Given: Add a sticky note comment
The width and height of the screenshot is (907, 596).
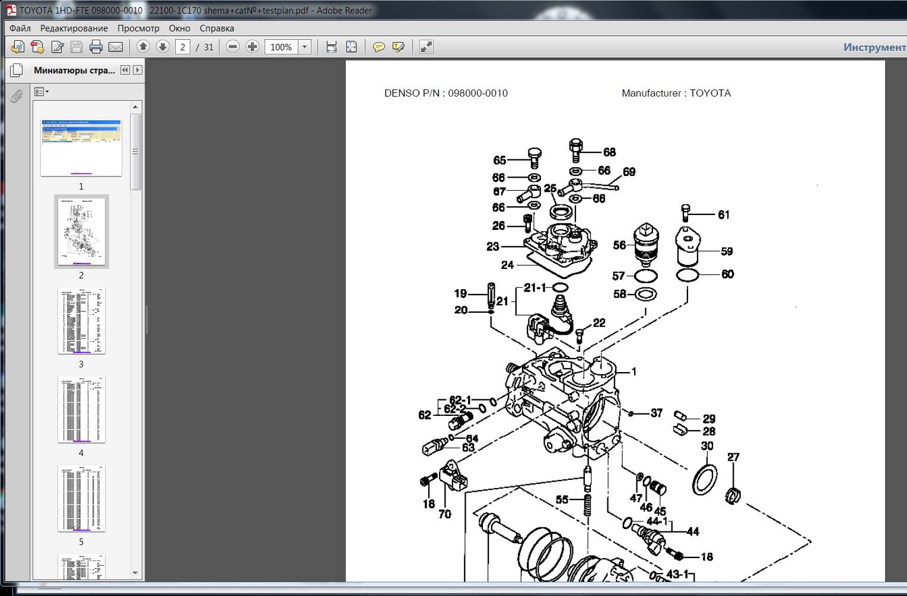Looking at the screenshot, I should coord(378,47).
